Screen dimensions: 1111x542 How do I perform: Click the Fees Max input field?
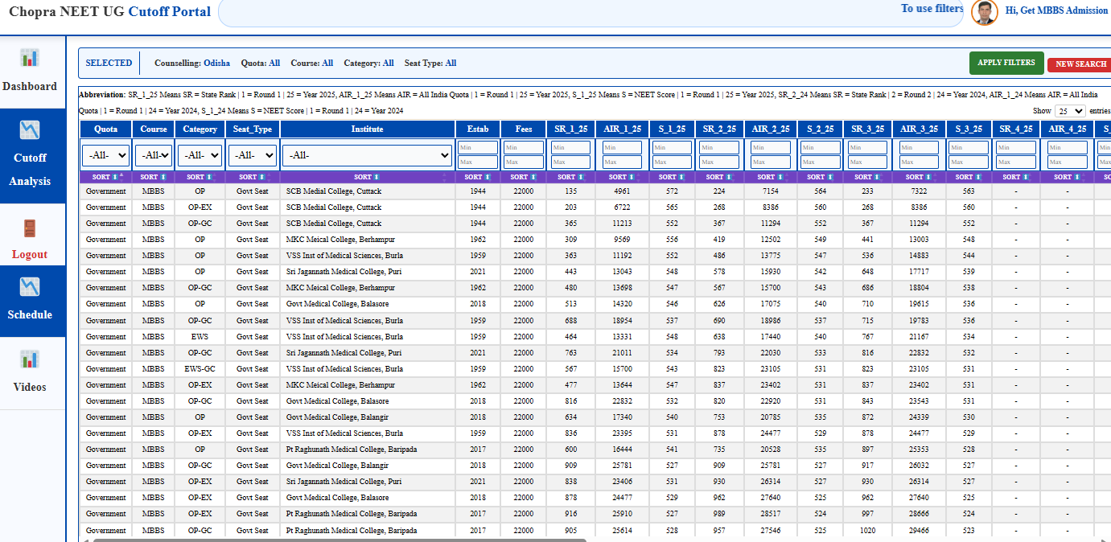point(524,162)
